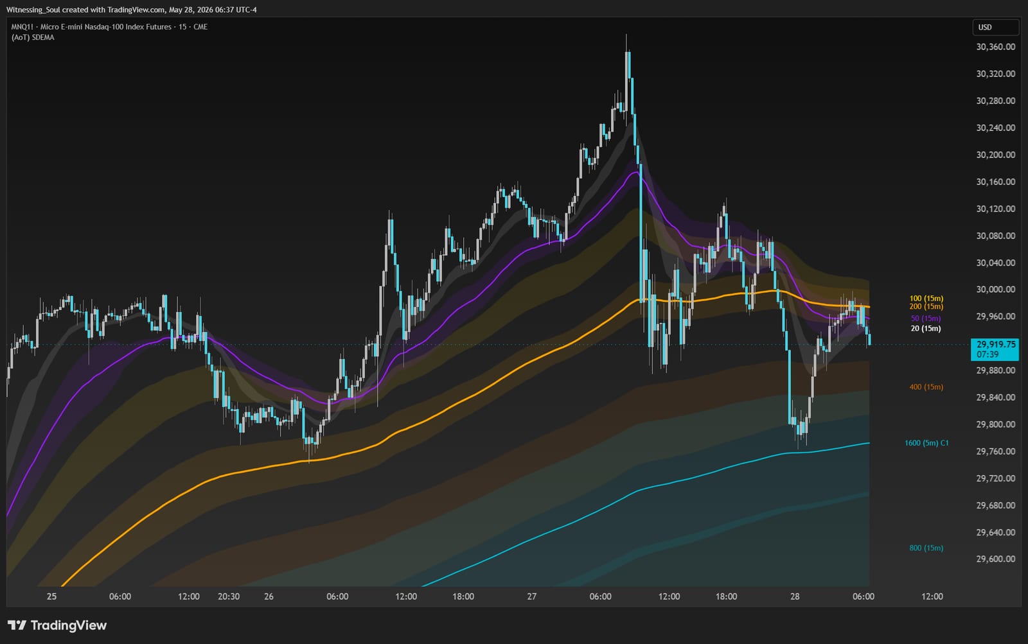
Task: Click the 20 (15m) line label
Action: click(x=926, y=329)
